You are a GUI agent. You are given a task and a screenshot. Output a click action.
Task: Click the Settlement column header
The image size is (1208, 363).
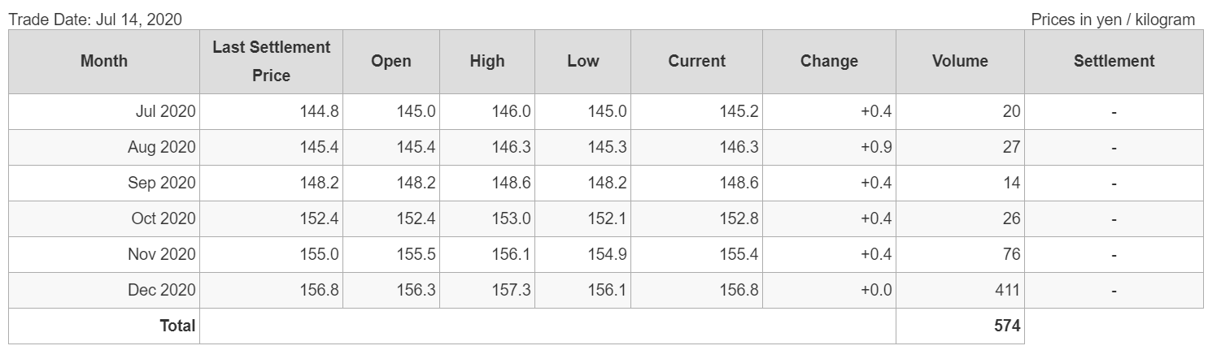tap(1114, 61)
